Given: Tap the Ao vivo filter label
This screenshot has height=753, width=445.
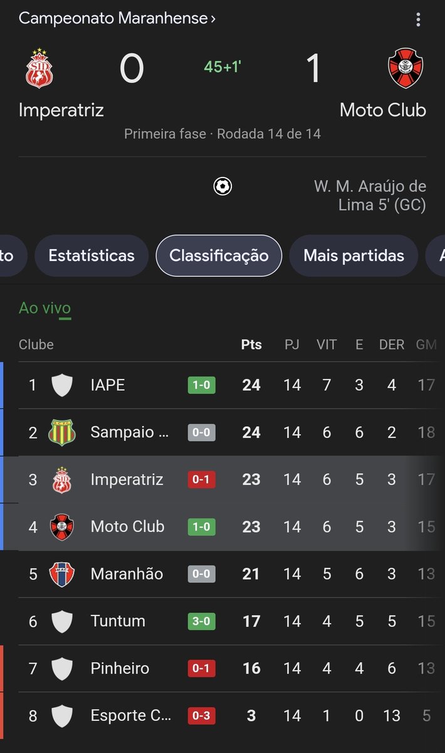Looking at the screenshot, I should [45, 308].
